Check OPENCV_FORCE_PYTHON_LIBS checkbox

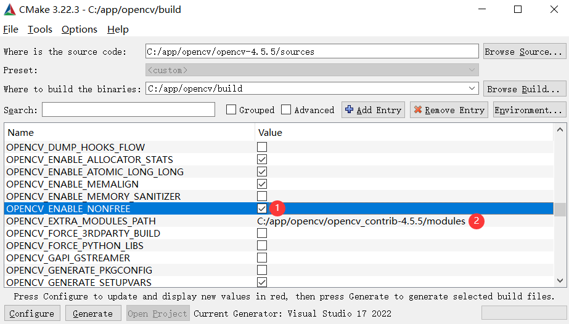pos(262,245)
